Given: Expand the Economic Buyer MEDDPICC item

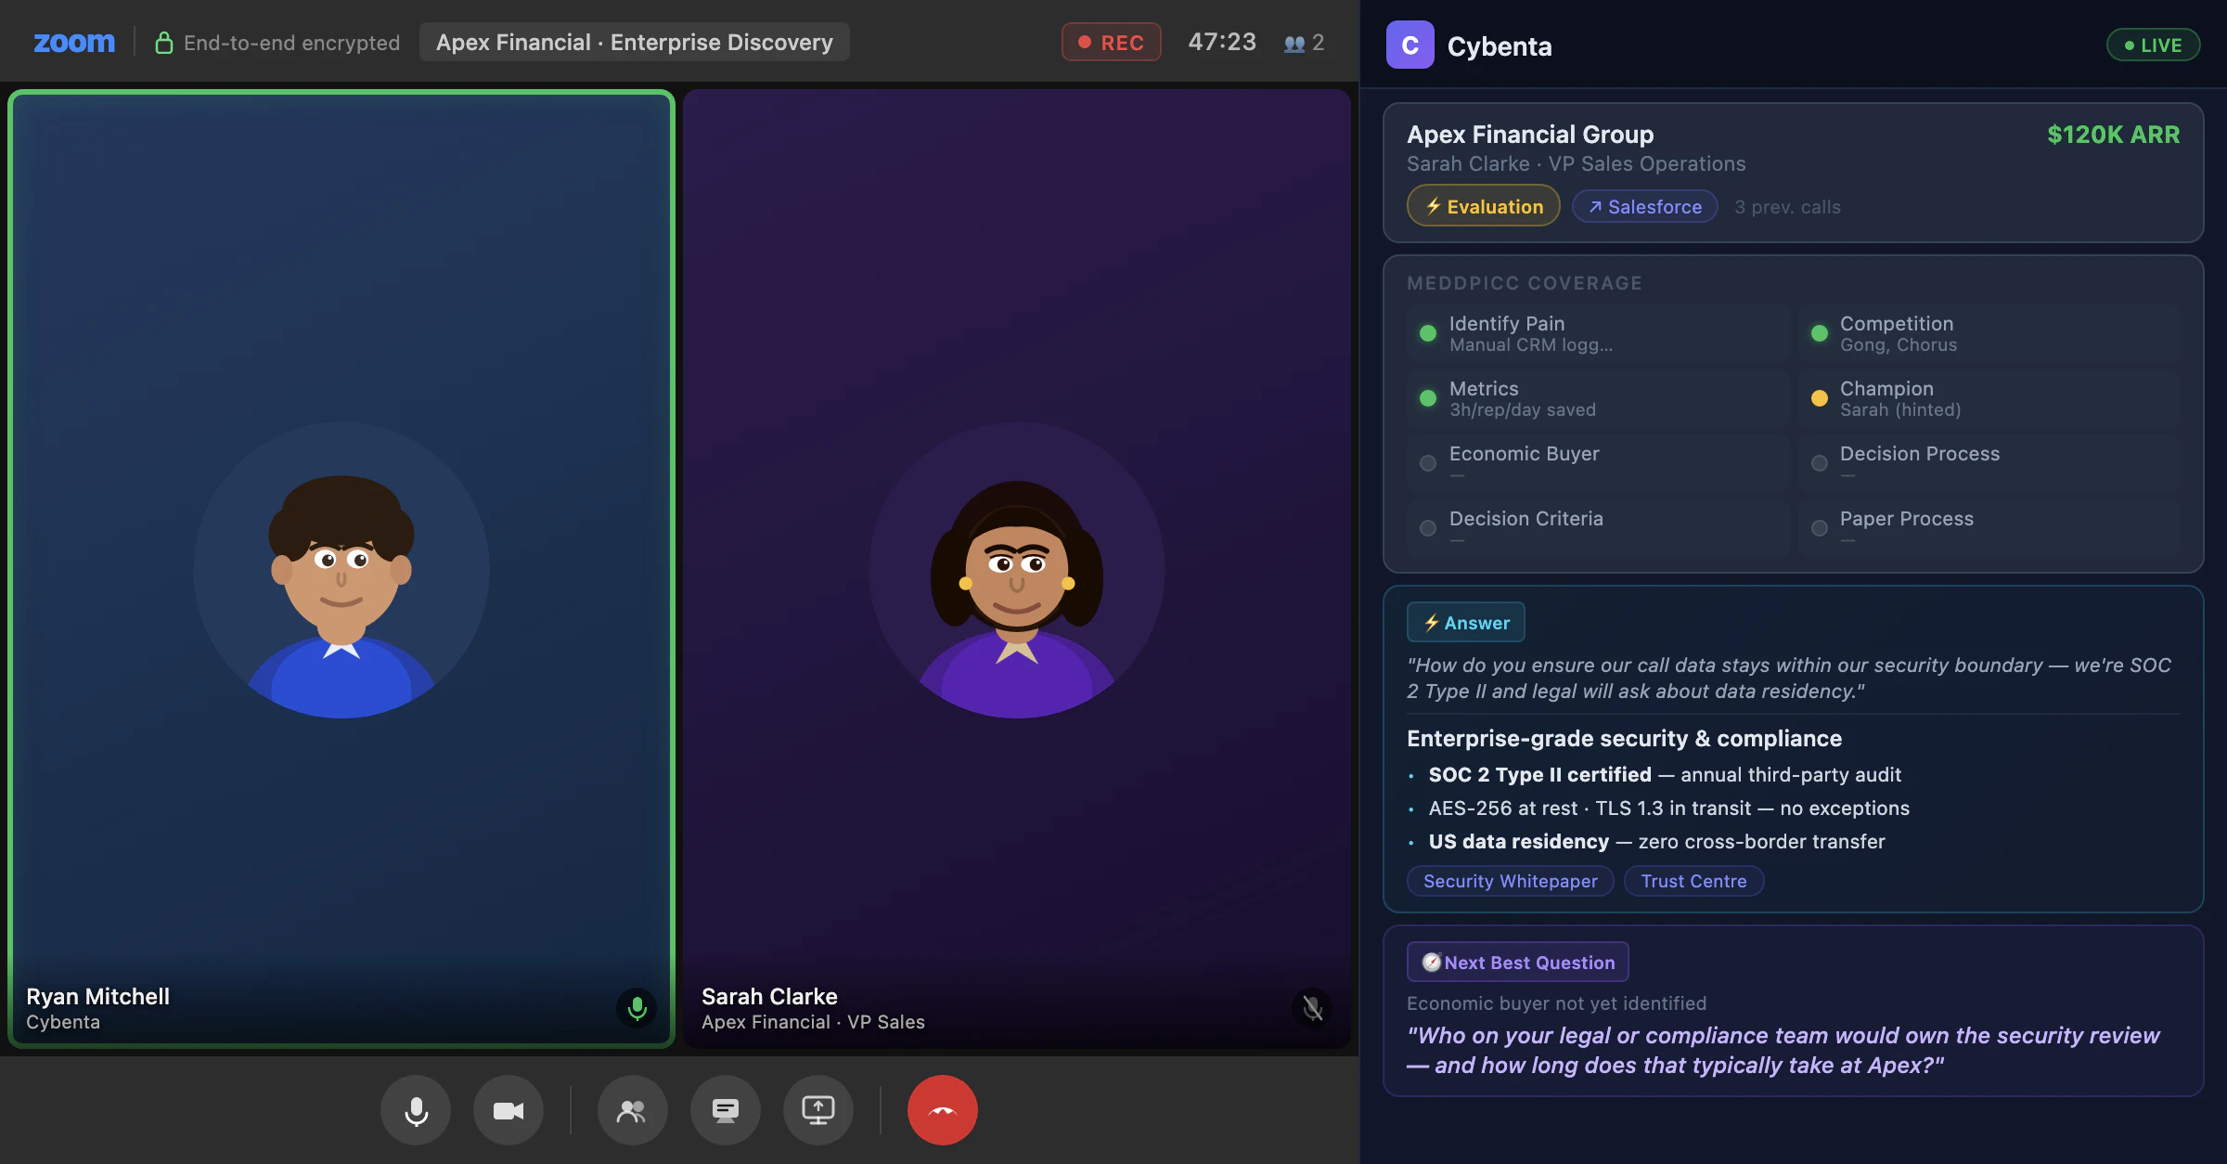Looking at the screenshot, I should [x=1596, y=462].
